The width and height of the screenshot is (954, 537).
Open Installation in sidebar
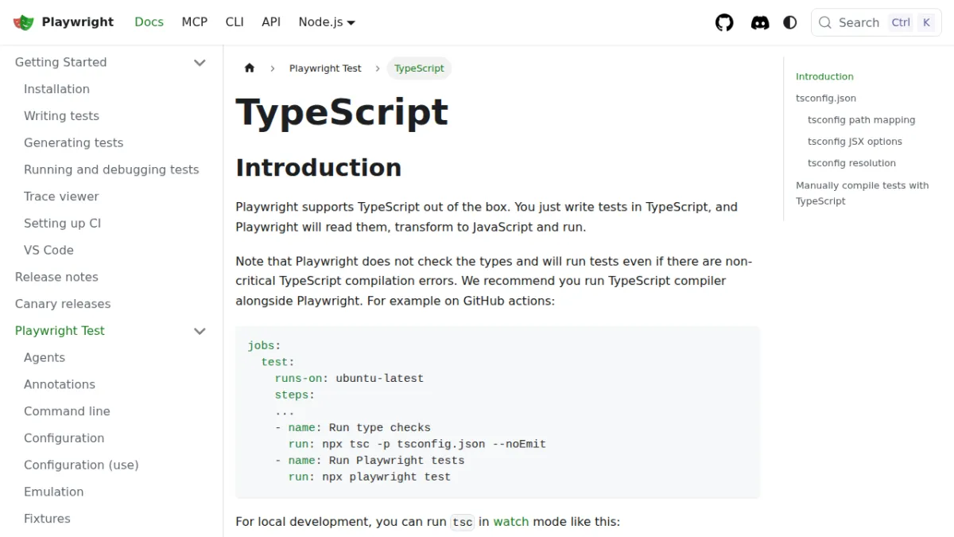(56, 89)
